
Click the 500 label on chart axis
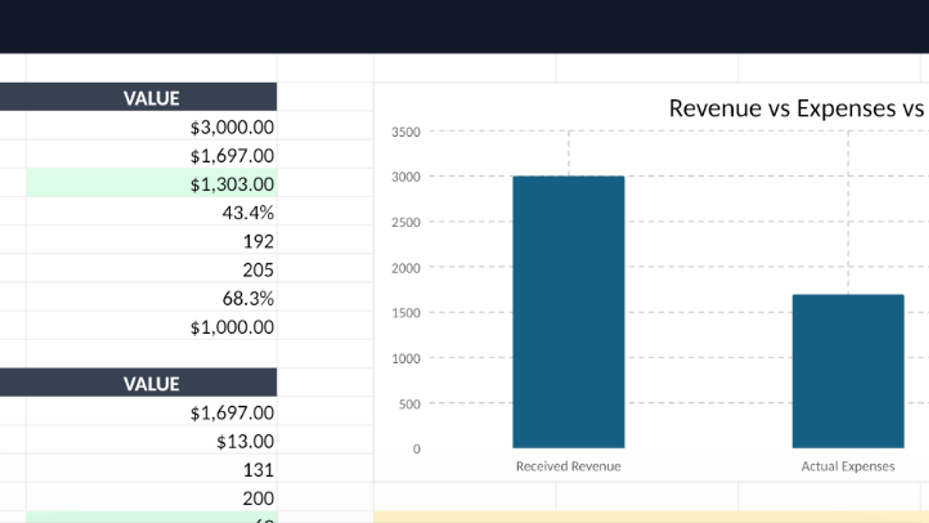[409, 404]
